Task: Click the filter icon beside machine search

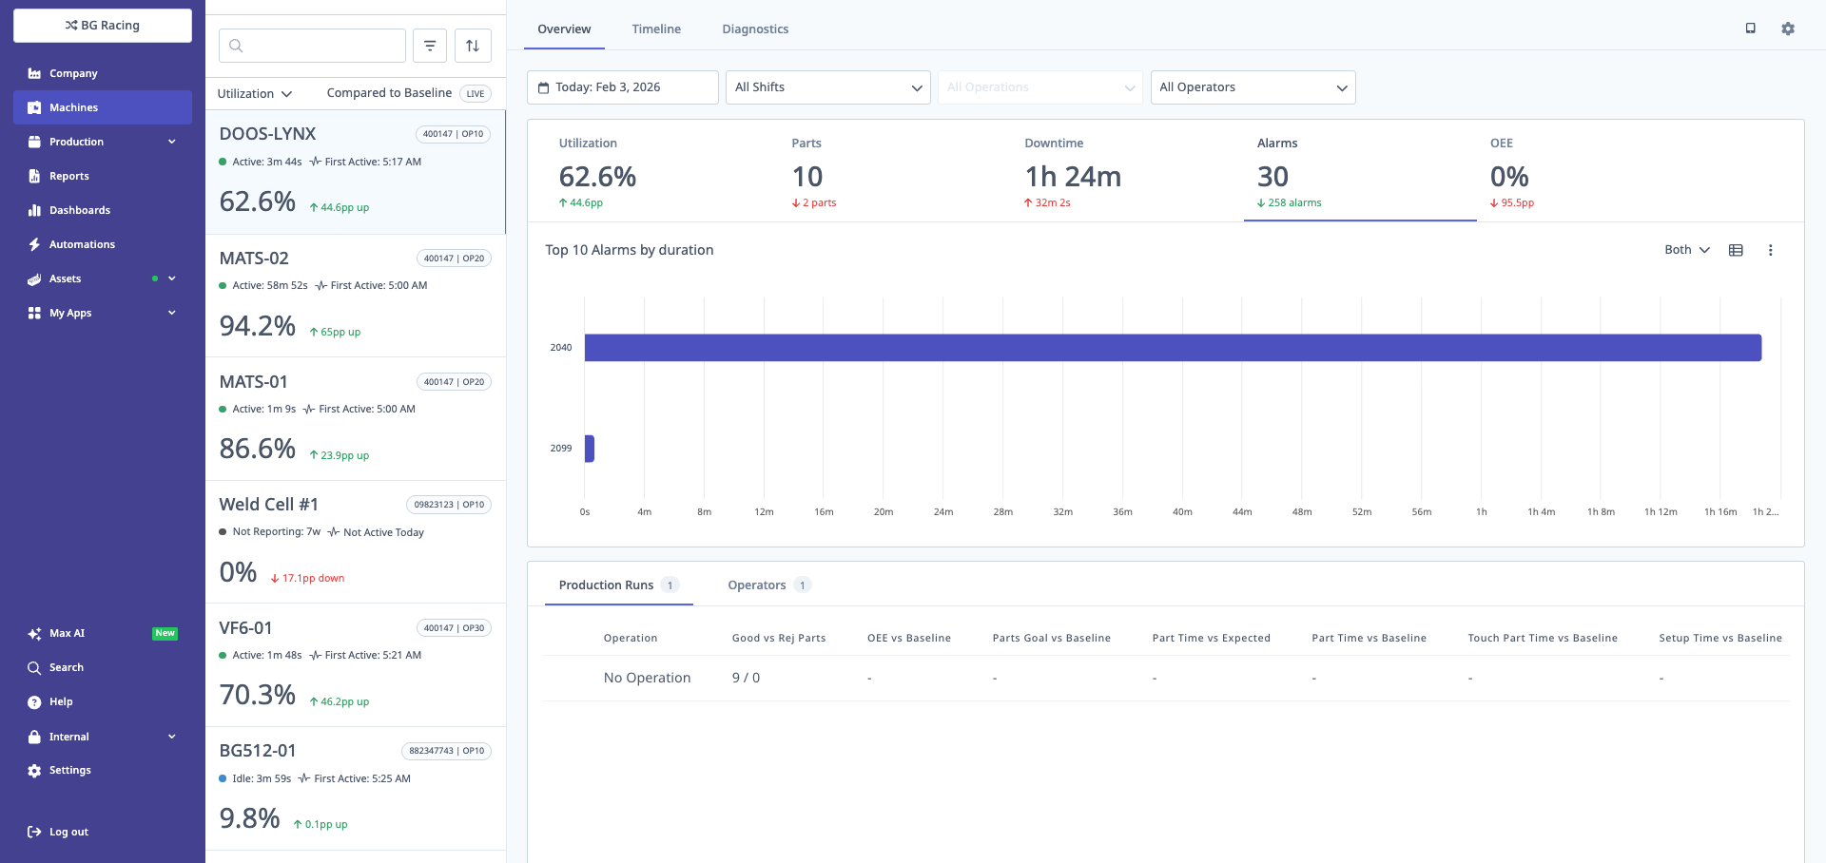Action: [x=430, y=46]
